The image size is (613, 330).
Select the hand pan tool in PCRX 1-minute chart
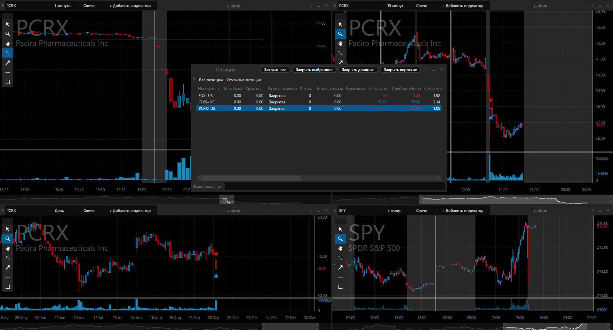(8, 44)
